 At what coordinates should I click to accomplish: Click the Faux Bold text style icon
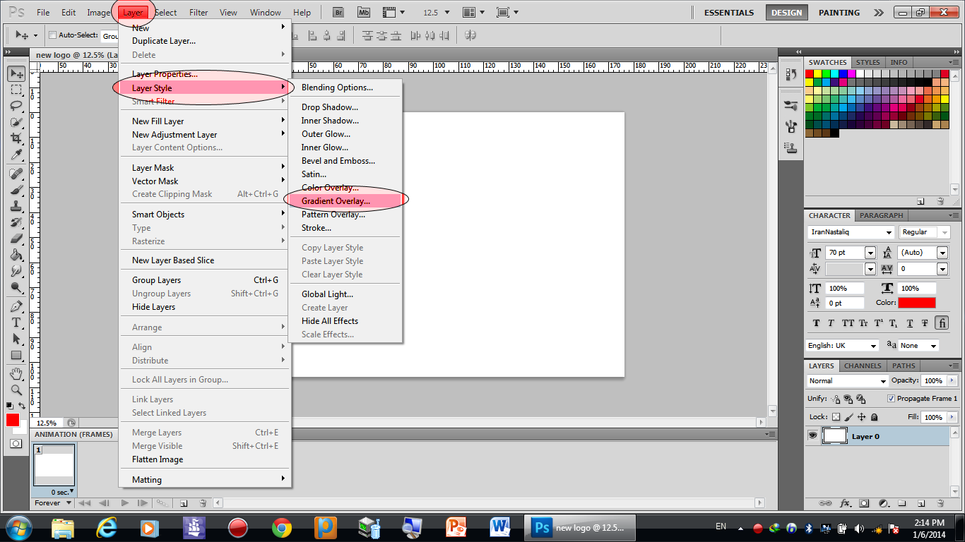click(816, 323)
